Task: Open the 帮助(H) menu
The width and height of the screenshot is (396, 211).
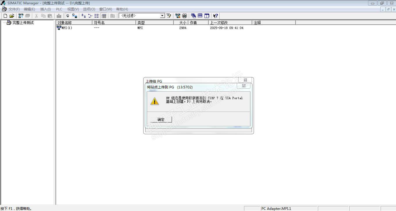Action: (x=122, y=9)
